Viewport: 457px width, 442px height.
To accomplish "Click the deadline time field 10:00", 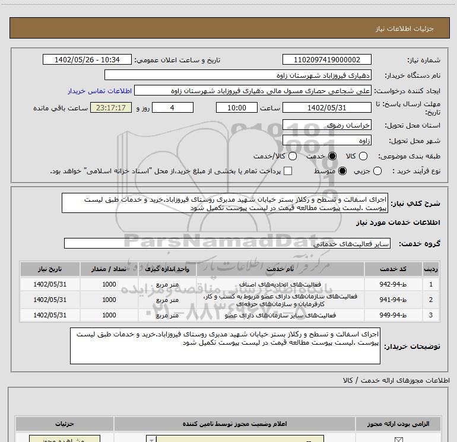I will click(237, 107).
